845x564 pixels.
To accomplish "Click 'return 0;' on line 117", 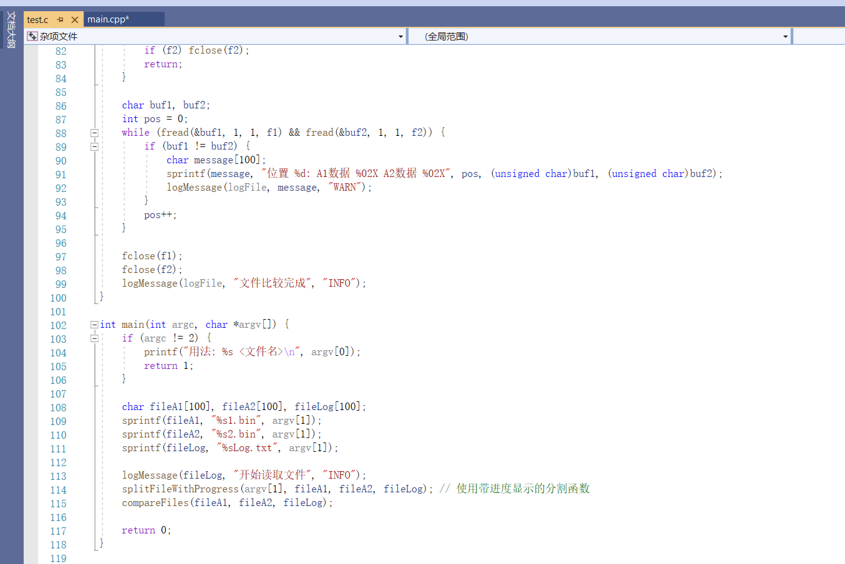I will (x=147, y=530).
